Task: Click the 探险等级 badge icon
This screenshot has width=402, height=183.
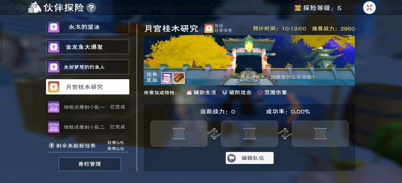Action: point(298,8)
